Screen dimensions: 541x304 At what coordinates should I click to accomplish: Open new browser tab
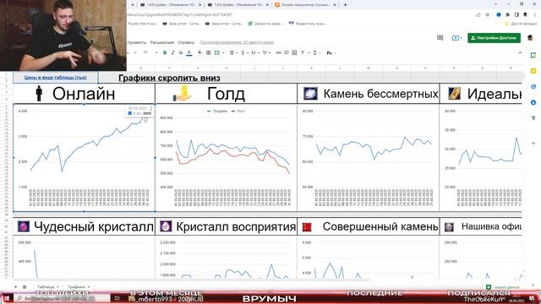(x=345, y=5)
